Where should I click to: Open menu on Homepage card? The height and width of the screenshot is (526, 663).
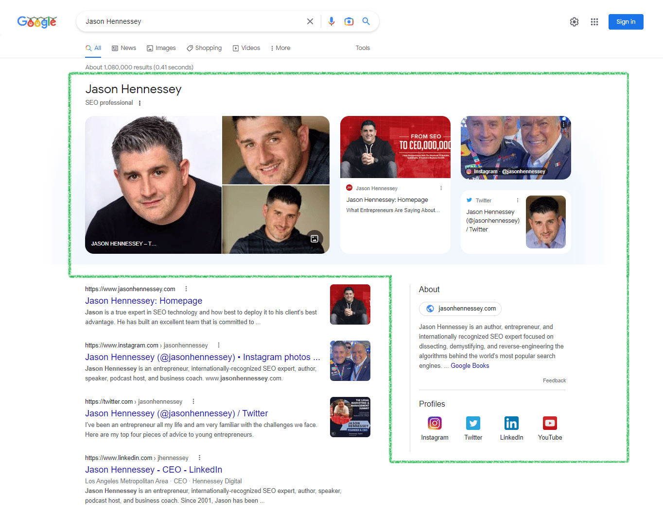pos(441,188)
